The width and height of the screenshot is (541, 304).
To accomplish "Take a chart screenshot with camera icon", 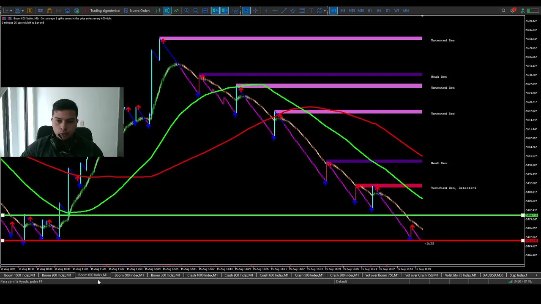I will (235, 11).
